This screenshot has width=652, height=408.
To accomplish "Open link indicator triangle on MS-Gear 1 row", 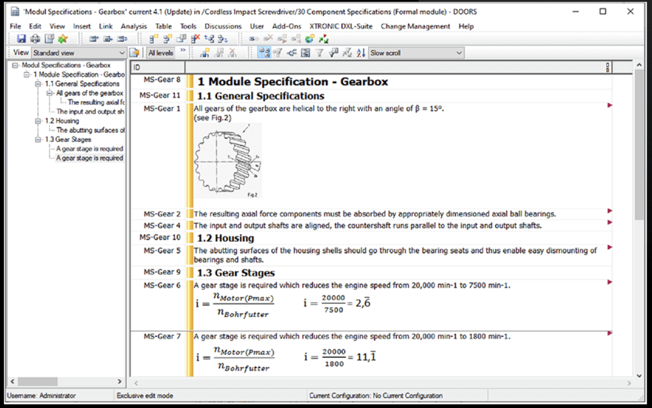I will point(610,105).
